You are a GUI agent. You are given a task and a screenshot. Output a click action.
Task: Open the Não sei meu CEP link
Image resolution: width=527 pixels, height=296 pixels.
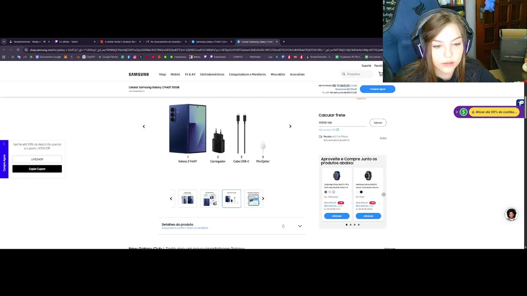pyautogui.click(x=329, y=130)
